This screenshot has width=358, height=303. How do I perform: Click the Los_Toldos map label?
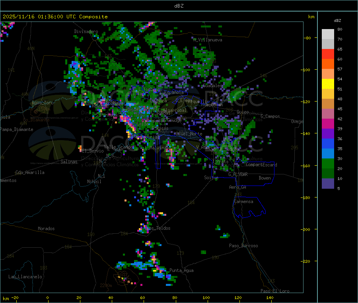tap(158, 228)
